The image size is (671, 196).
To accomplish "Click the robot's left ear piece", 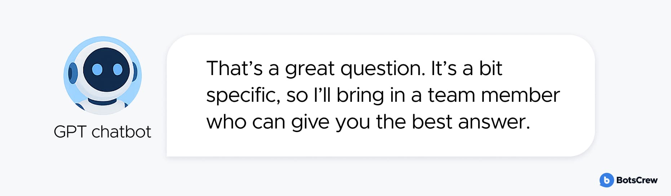I will coord(72,73).
